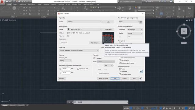Click the AutoCAD application menu logo
195x110 pixels.
coord(2,2)
